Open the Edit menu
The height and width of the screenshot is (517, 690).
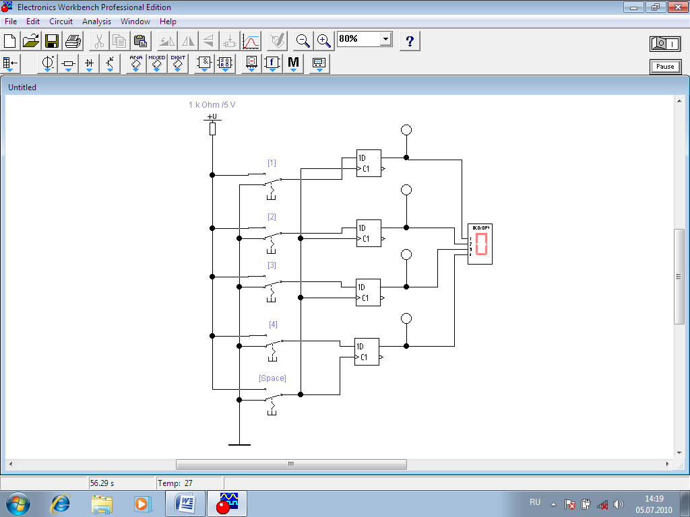[x=33, y=21]
